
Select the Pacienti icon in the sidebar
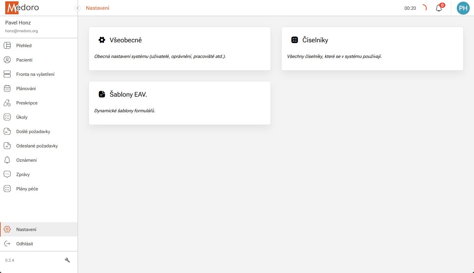point(7,60)
